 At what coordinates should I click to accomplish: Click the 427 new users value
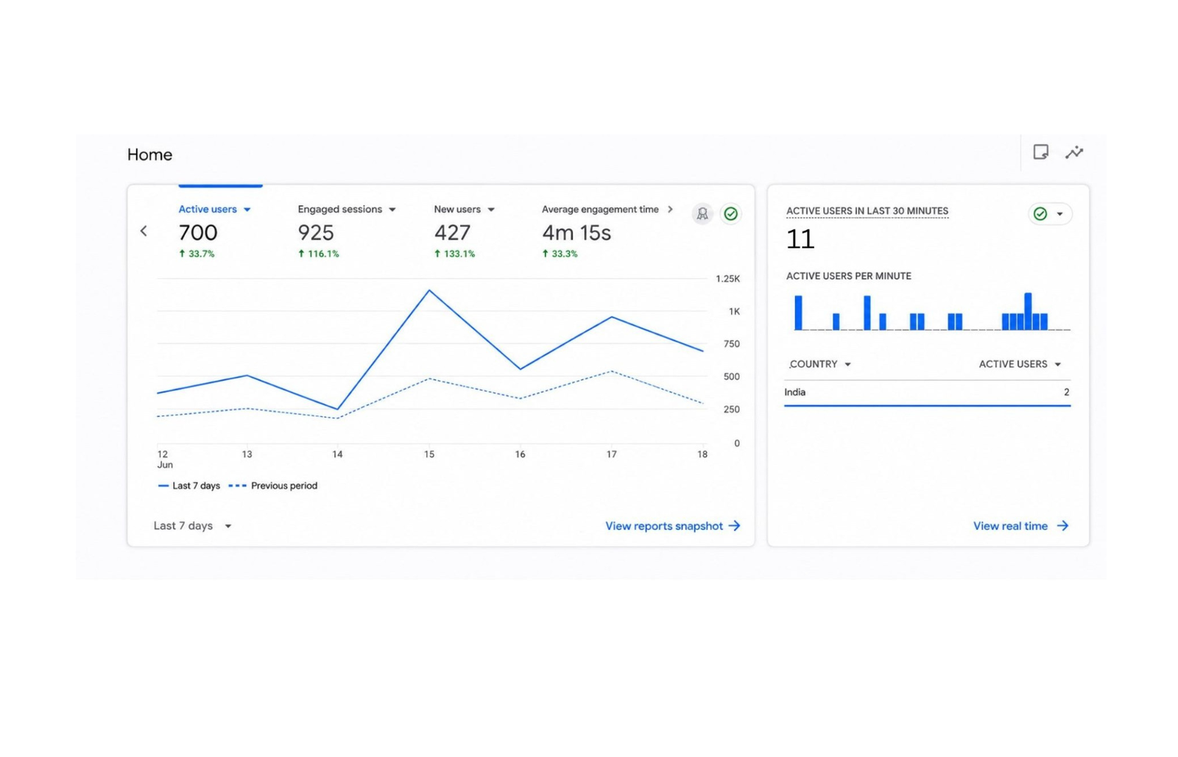[452, 233]
